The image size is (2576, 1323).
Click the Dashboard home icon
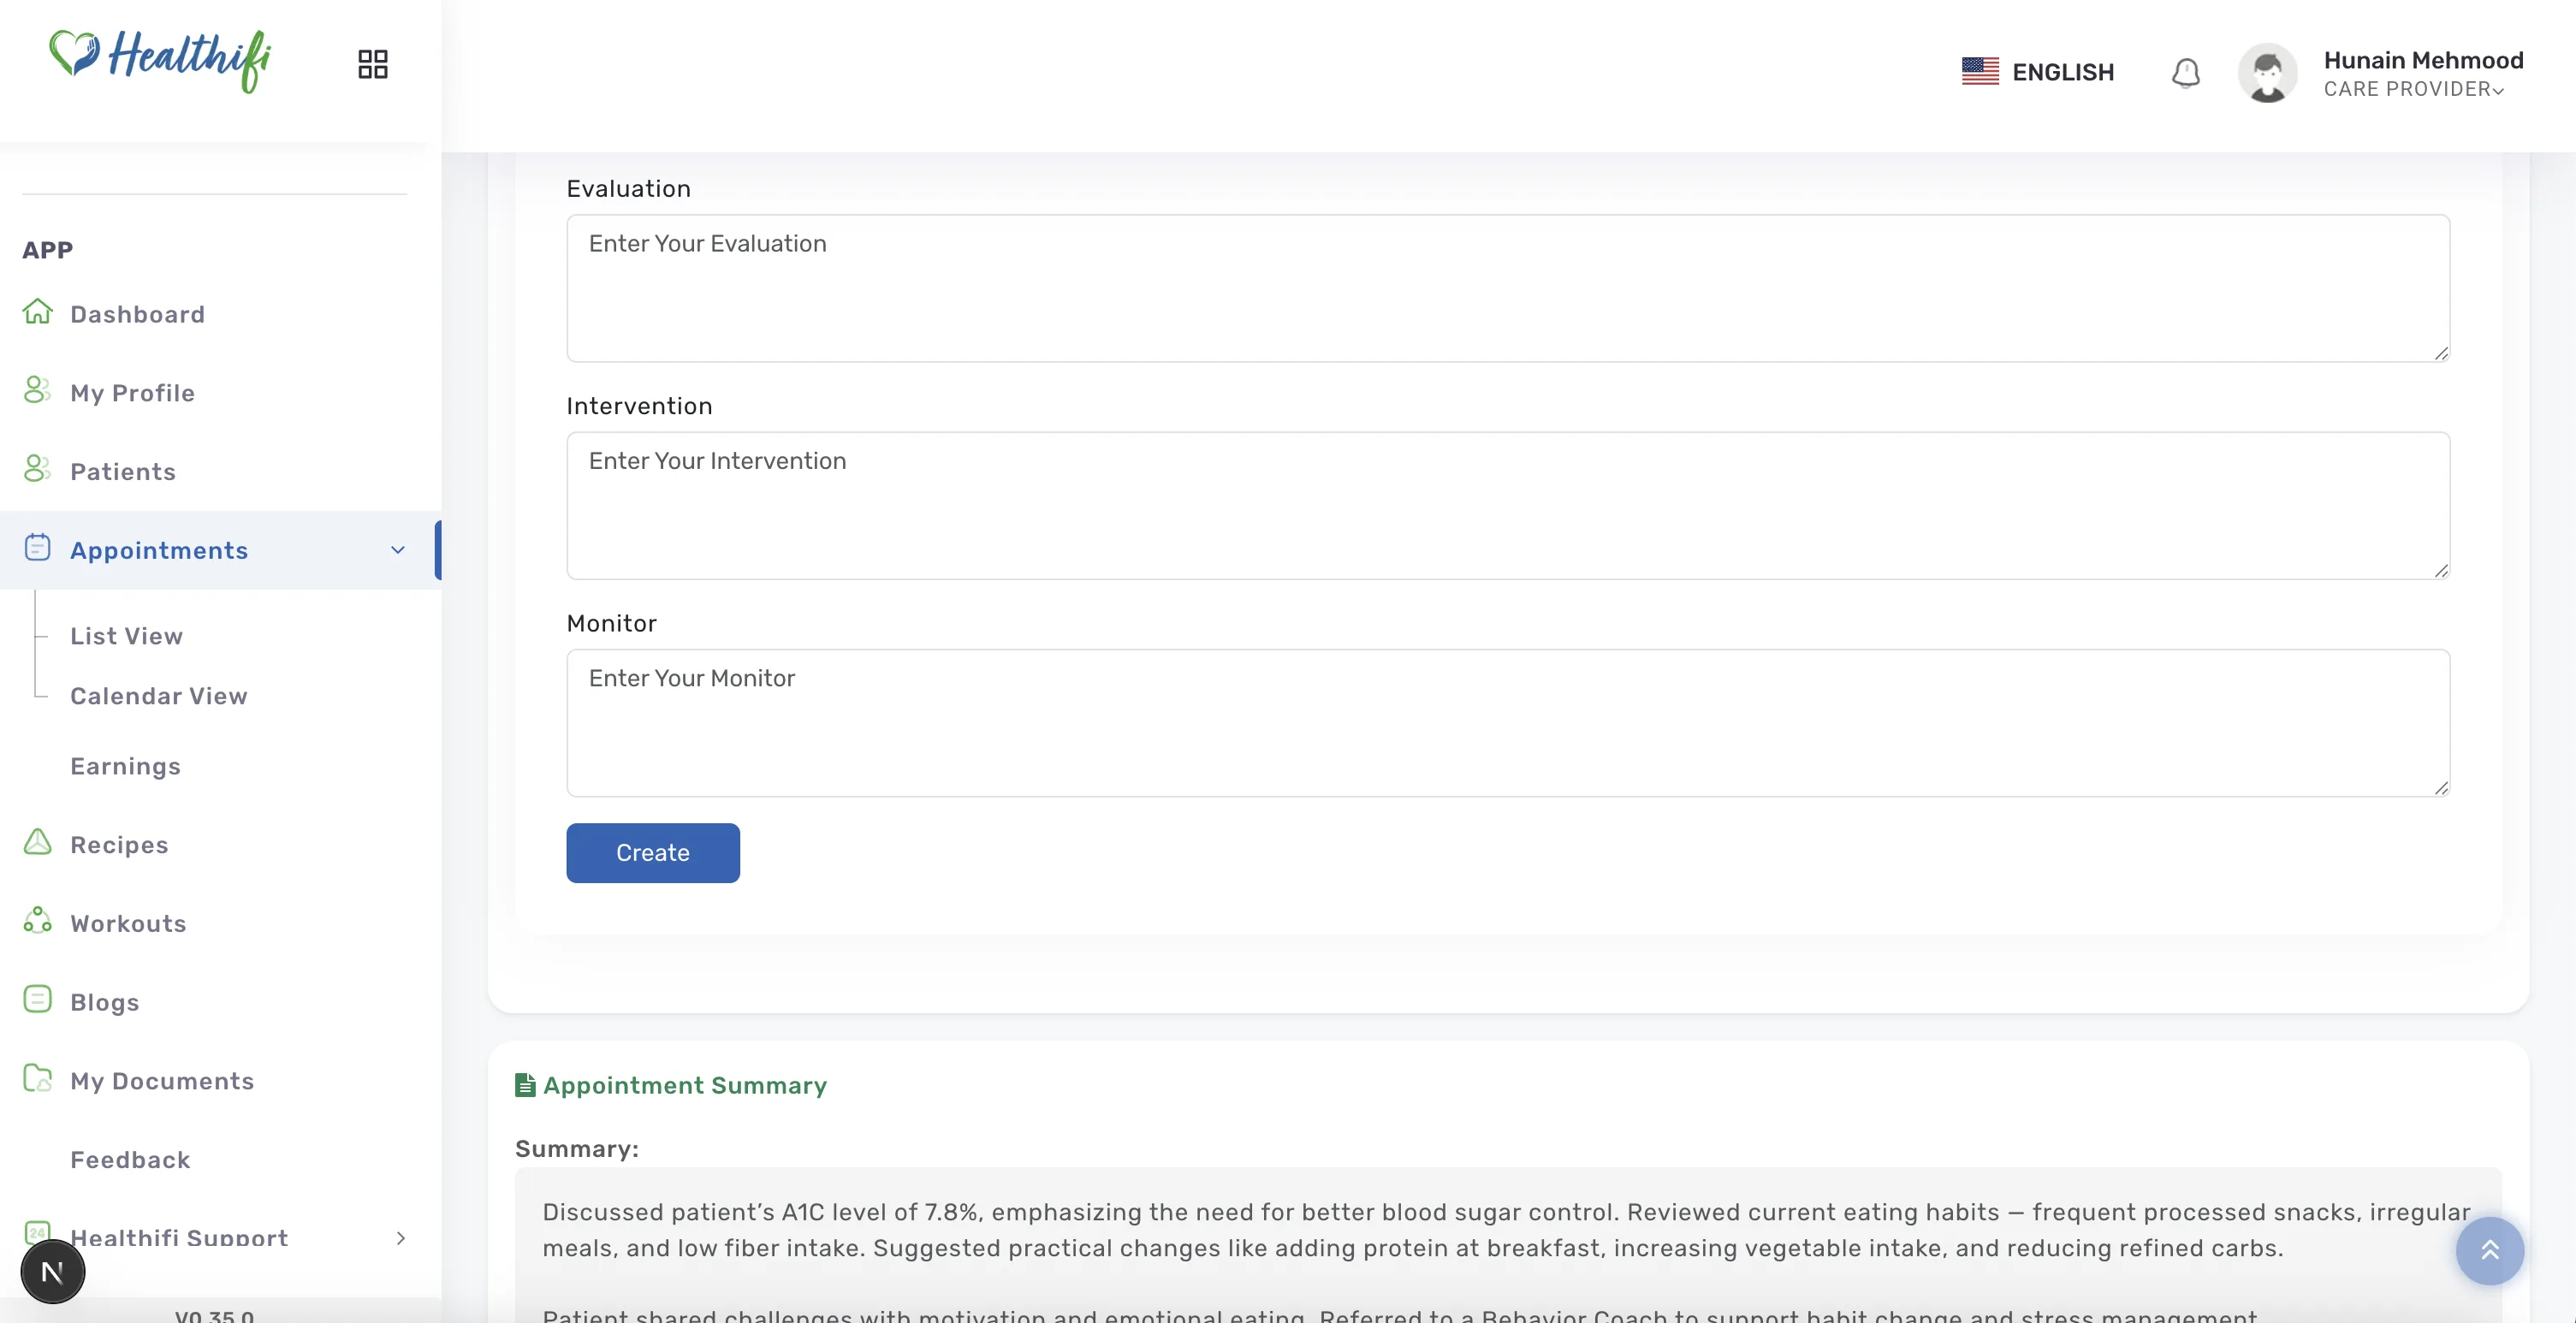(x=37, y=312)
